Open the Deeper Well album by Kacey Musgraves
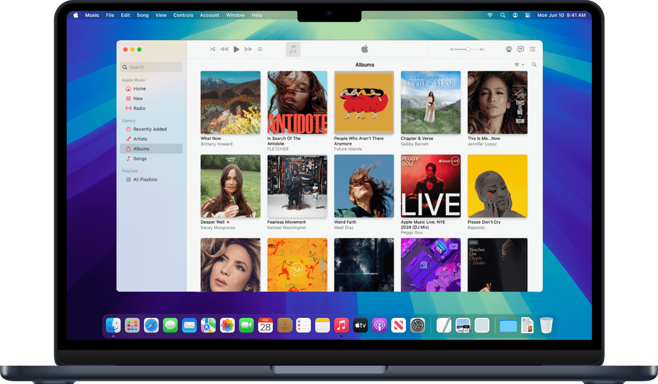The height and width of the screenshot is (384, 658). point(230,186)
